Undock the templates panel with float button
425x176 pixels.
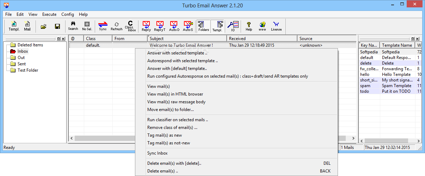[x=413, y=39]
